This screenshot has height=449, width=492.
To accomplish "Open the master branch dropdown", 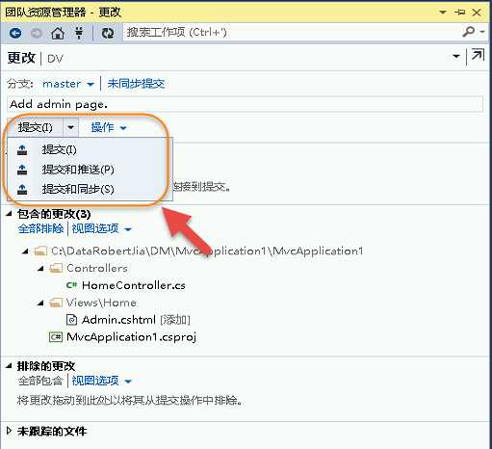I will pos(68,84).
